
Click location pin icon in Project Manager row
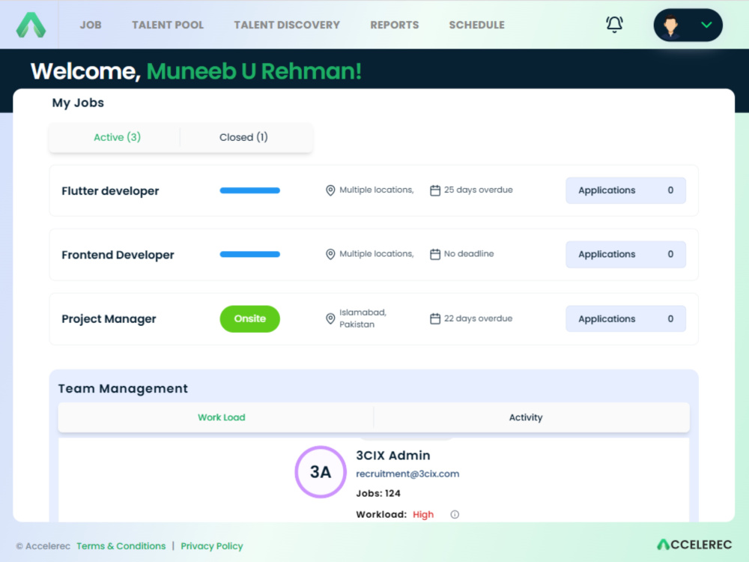tap(330, 318)
